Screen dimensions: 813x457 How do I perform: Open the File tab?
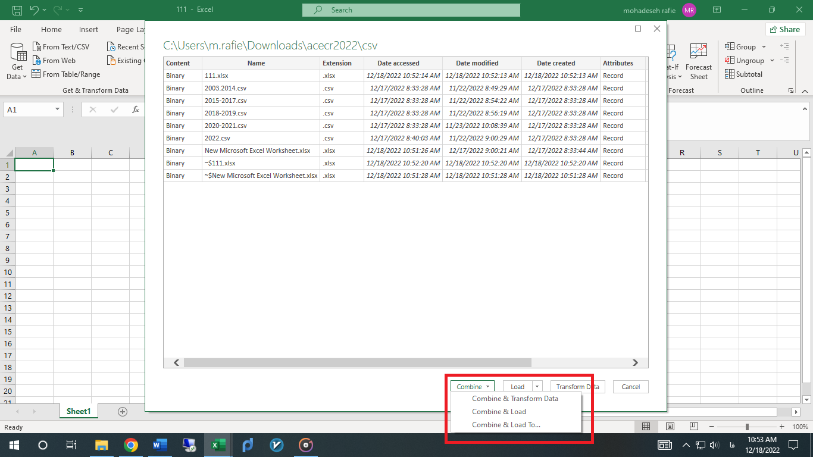click(x=15, y=29)
